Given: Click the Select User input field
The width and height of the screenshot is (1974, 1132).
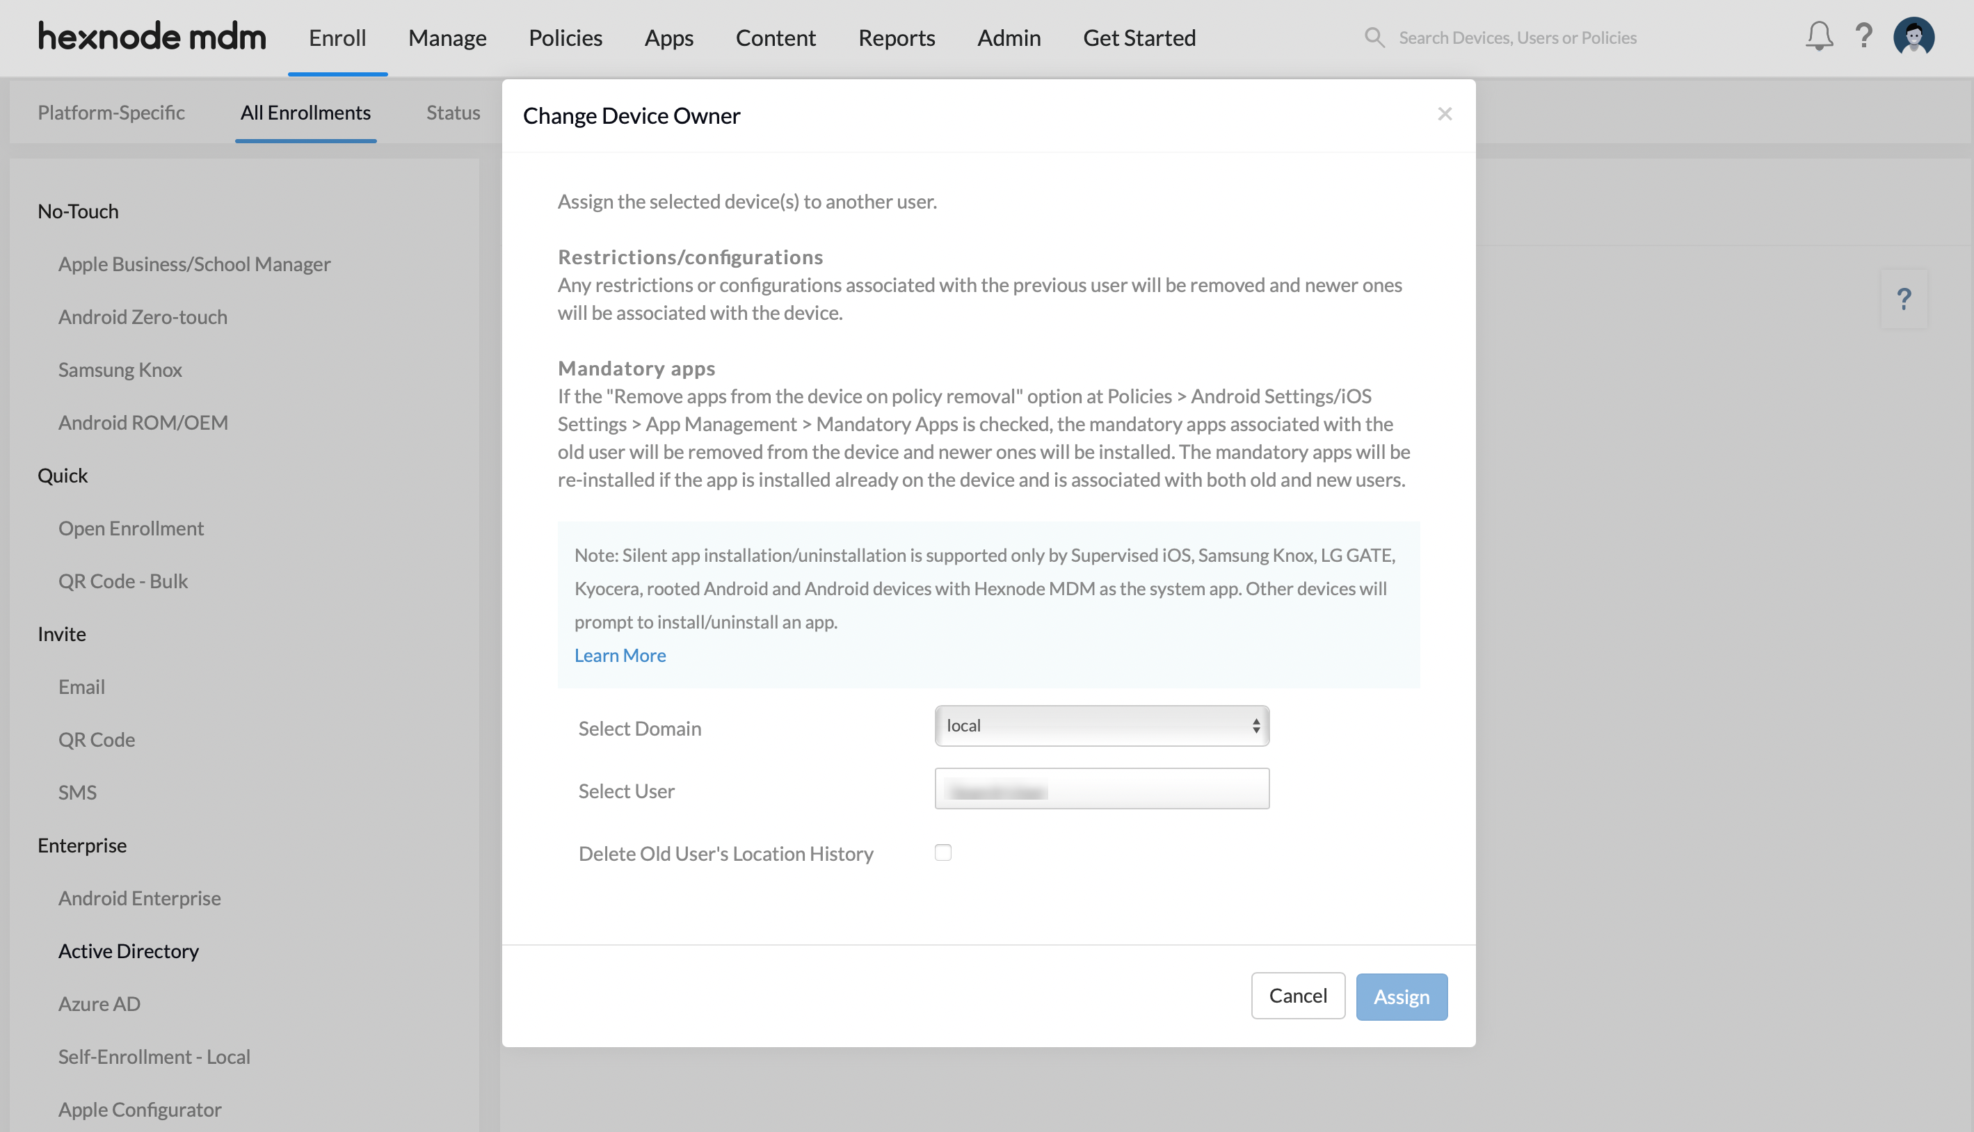Looking at the screenshot, I should coord(1102,789).
